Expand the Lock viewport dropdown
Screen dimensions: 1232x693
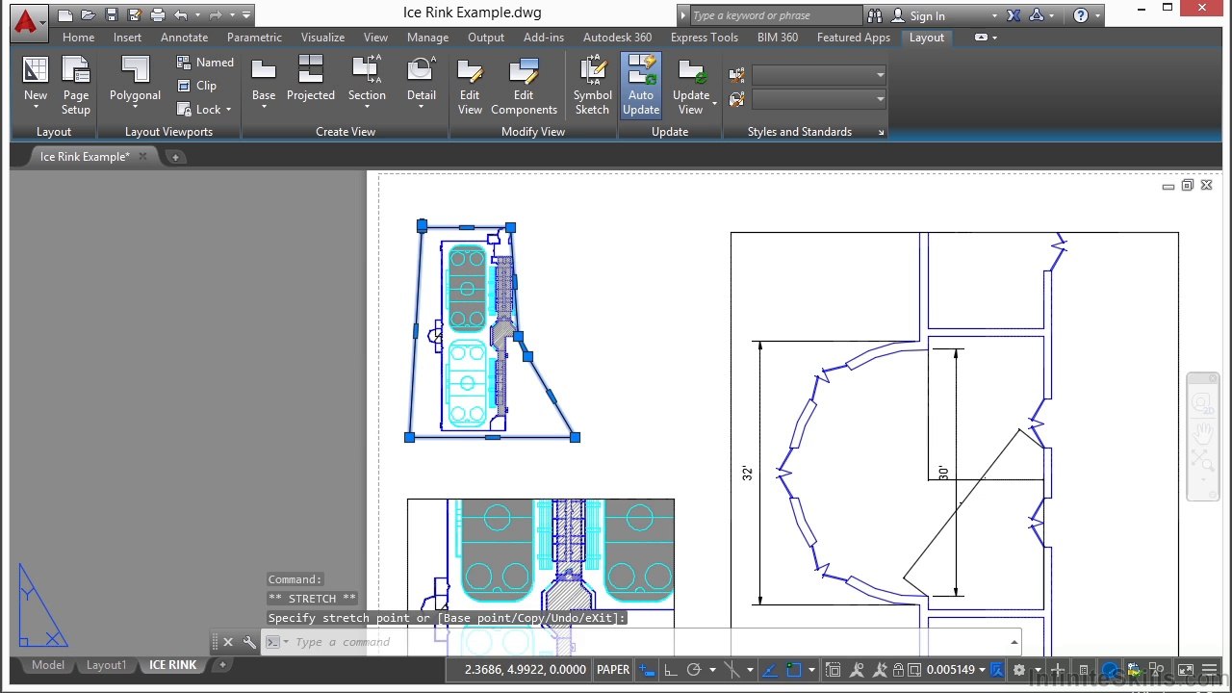pos(229,110)
